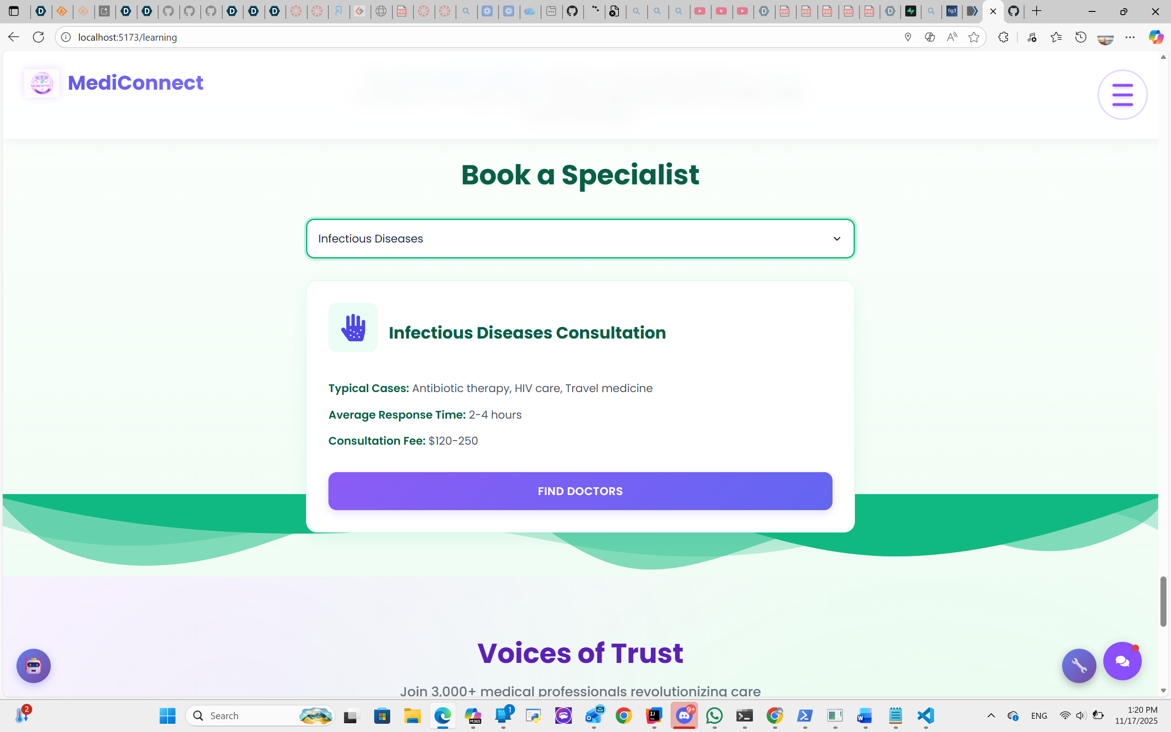Add page to favorites star icon
This screenshot has width=1171, height=732.
[x=973, y=37]
